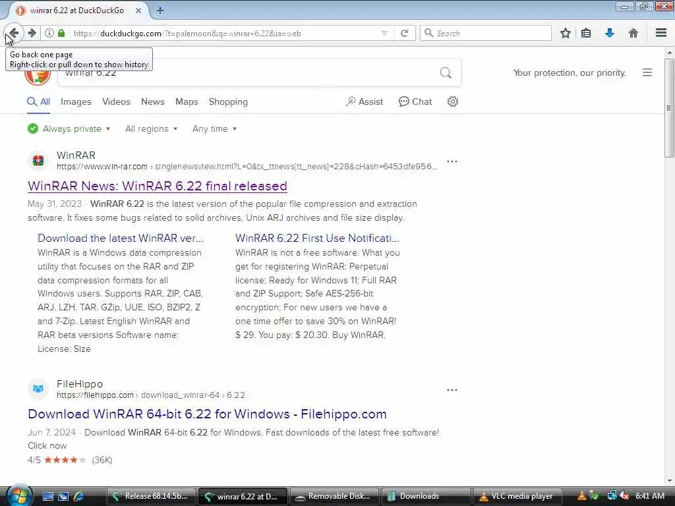Go back one page with the back arrow
This screenshot has width=675, height=506.
(13, 33)
